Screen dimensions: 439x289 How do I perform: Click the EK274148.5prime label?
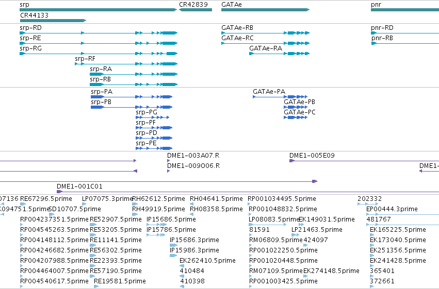coord(331,271)
